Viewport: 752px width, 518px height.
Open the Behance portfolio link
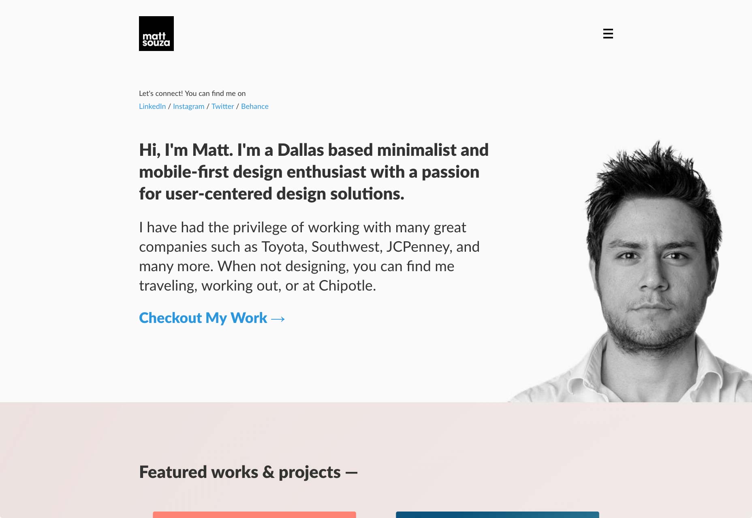(254, 106)
